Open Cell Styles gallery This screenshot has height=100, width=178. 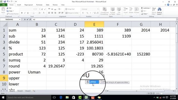pyautogui.click(x=119, y=11)
